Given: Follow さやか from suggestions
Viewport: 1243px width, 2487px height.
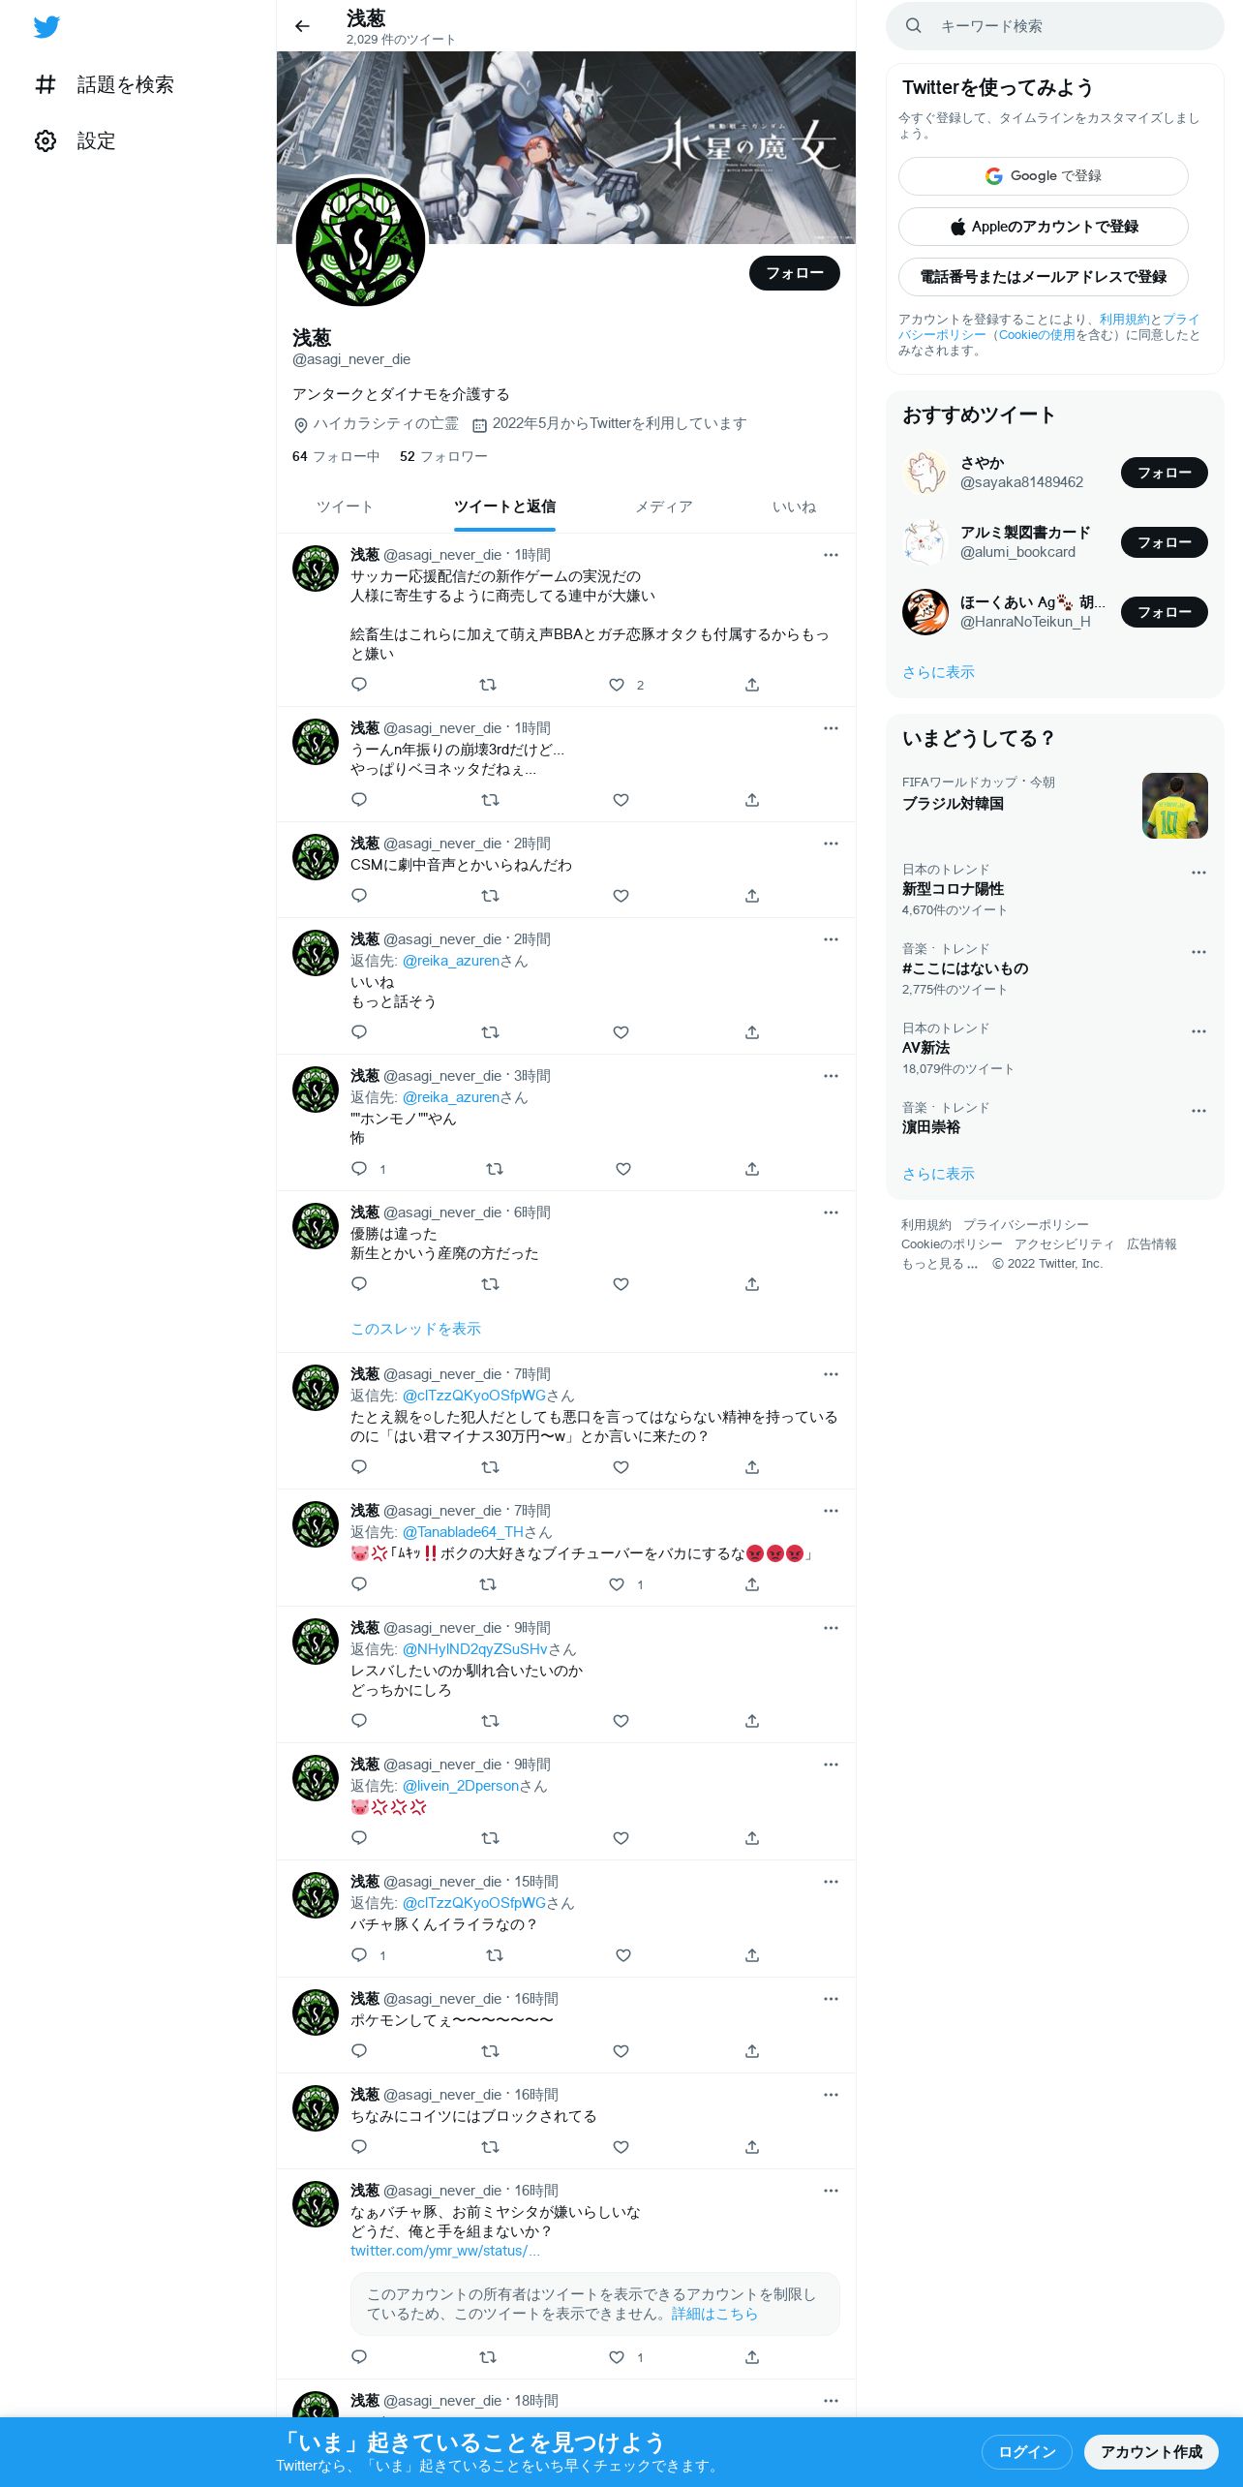Looking at the screenshot, I should point(1165,473).
